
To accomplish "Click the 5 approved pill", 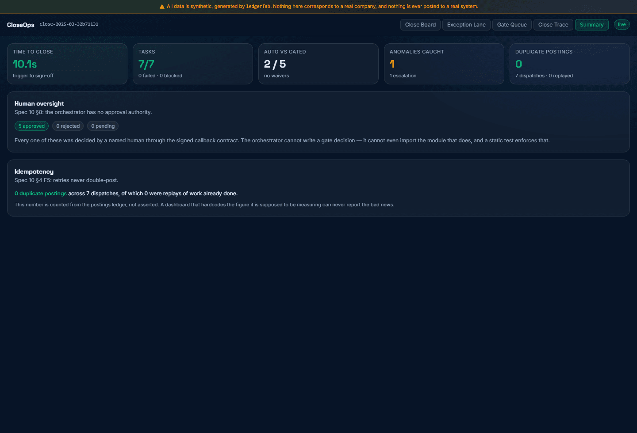I will (x=31, y=126).
